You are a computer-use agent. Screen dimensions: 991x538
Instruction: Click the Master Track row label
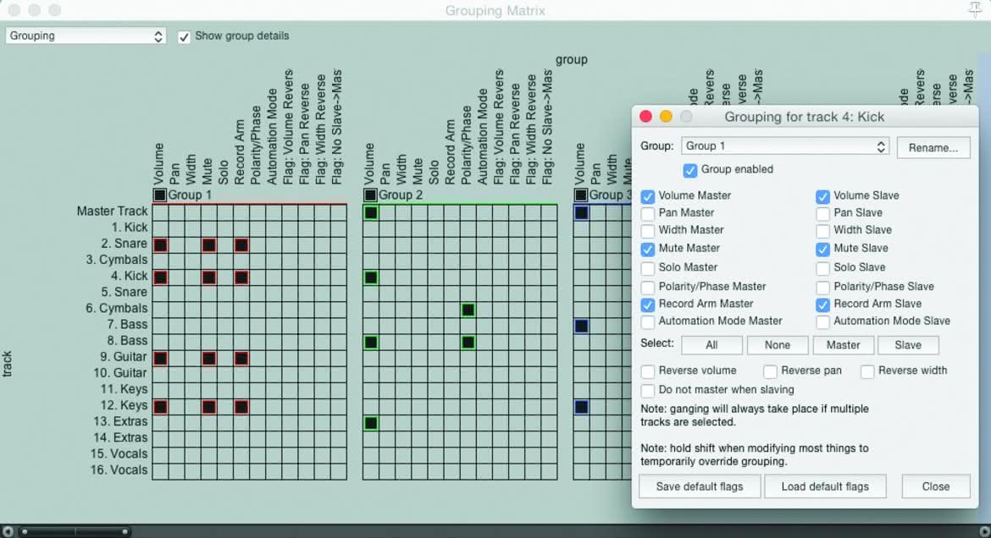(x=112, y=211)
